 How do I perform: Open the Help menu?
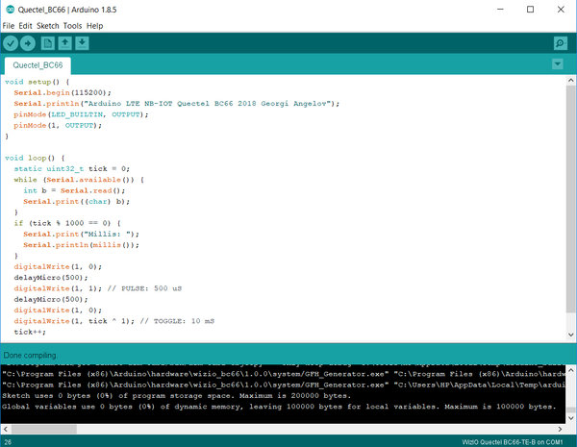point(94,26)
